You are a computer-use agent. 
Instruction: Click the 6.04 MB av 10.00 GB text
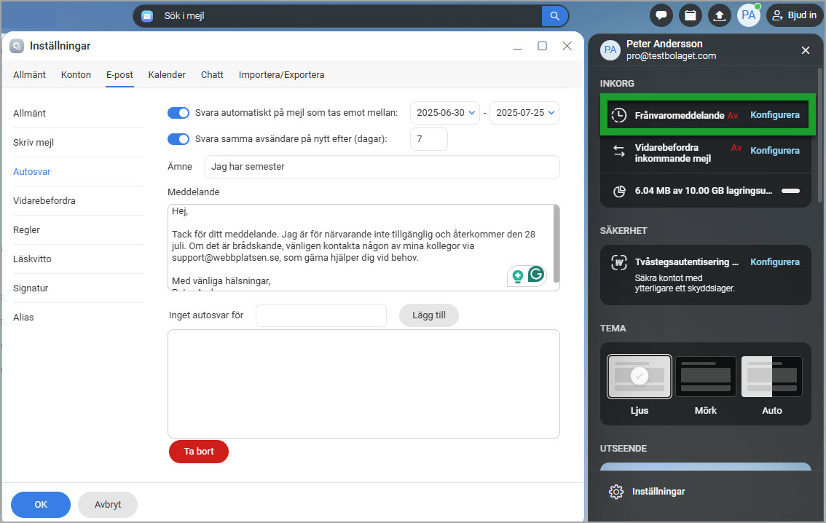pyautogui.click(x=703, y=191)
